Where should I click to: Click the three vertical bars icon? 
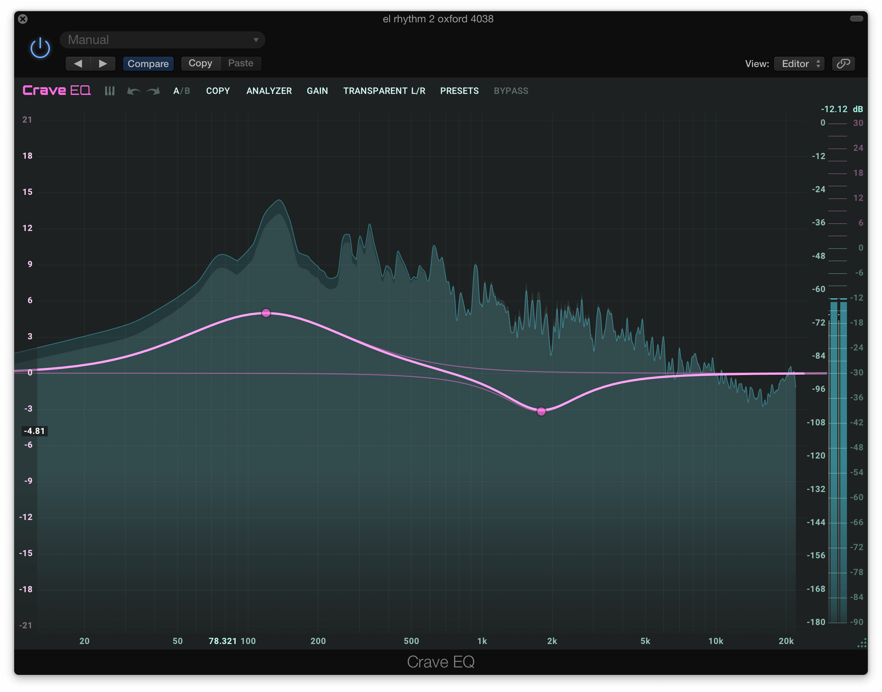[x=110, y=91]
